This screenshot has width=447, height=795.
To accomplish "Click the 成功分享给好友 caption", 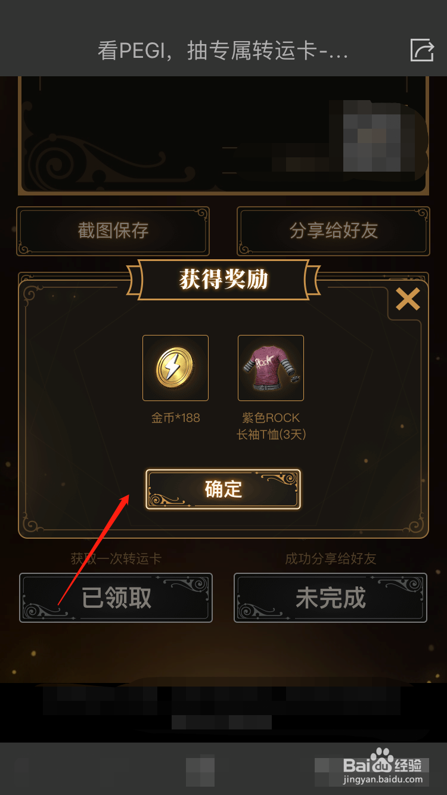I will pos(331,558).
